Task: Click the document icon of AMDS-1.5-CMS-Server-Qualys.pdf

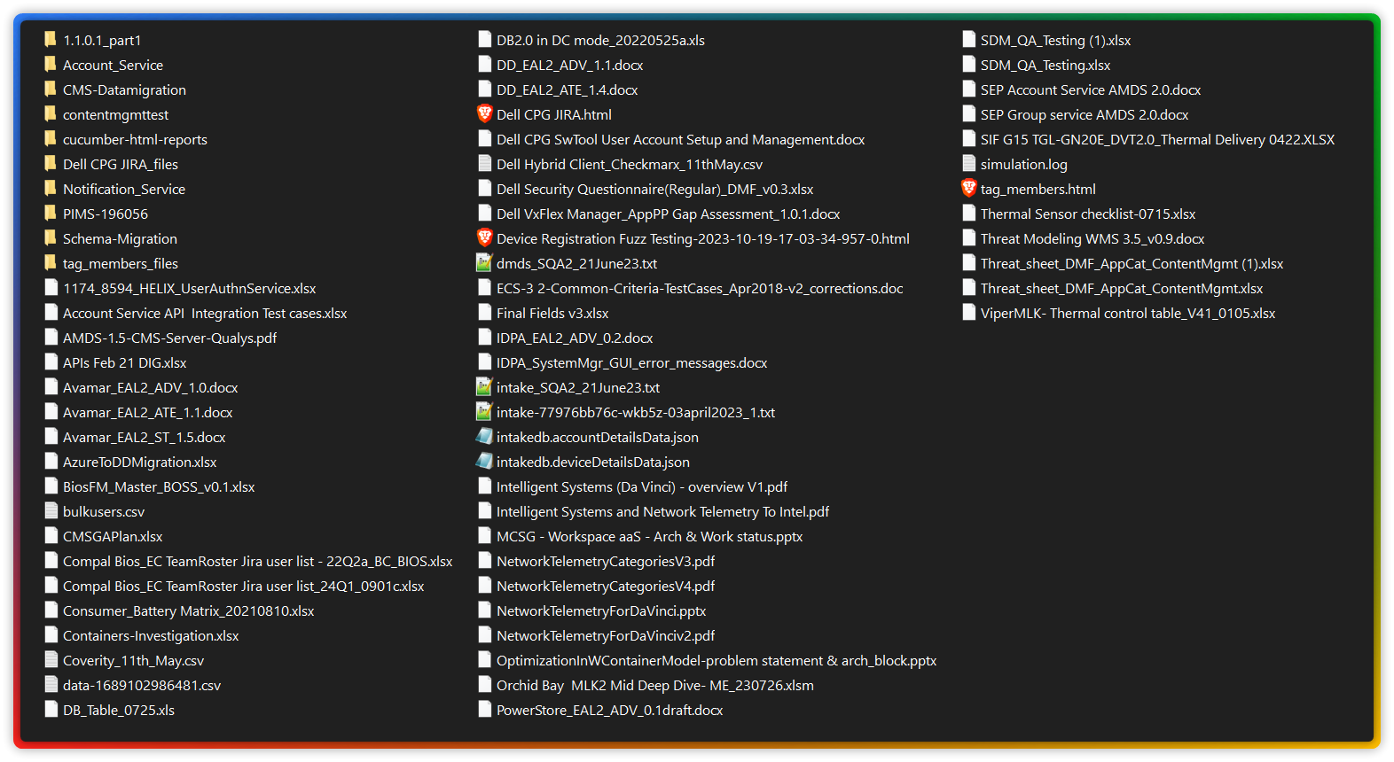Action: (x=51, y=337)
